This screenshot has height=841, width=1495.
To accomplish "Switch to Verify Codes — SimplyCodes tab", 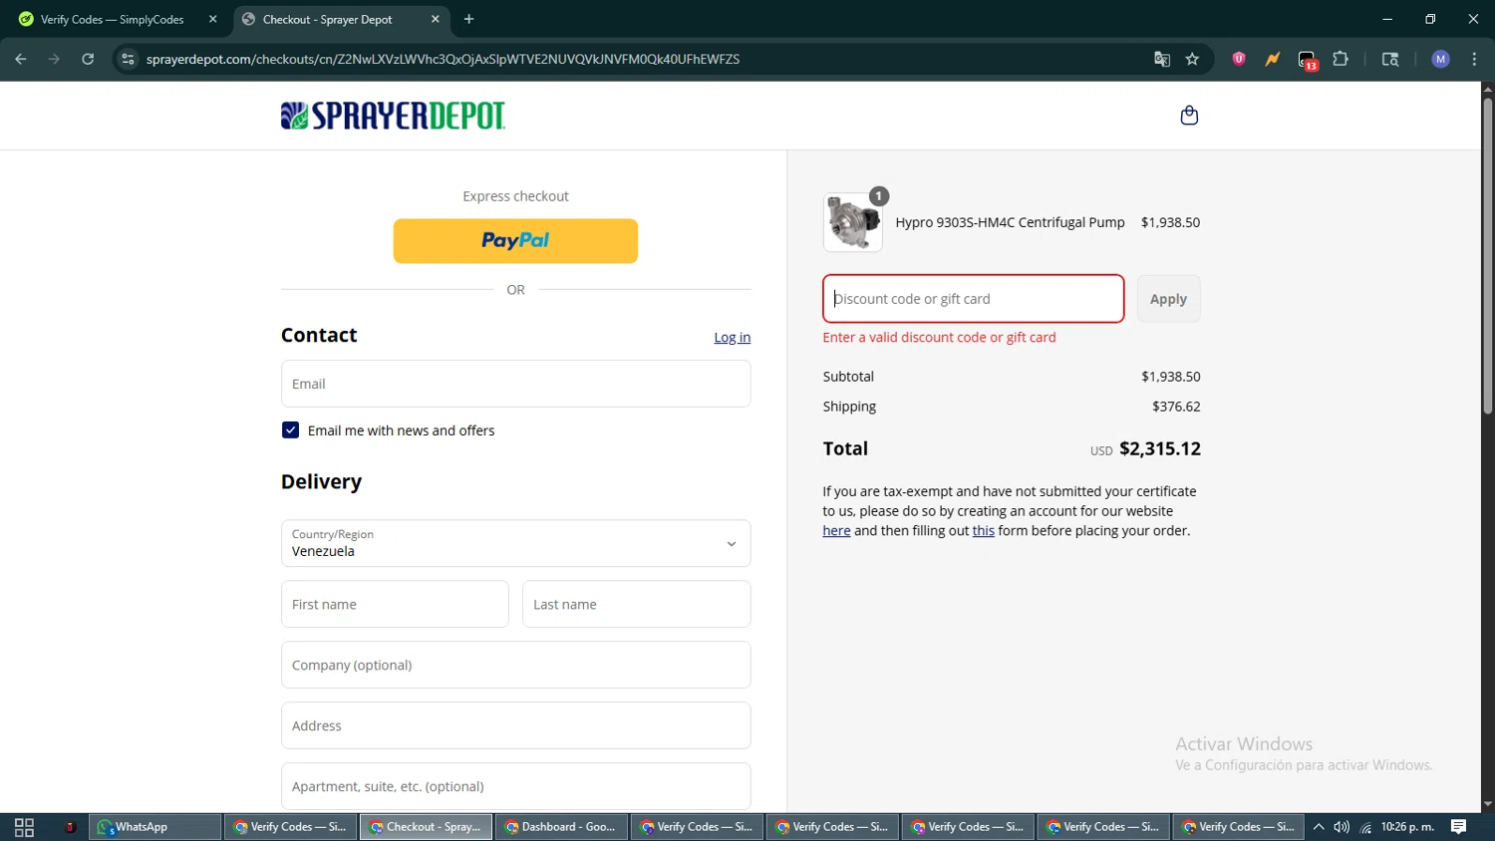I will tap(113, 19).
